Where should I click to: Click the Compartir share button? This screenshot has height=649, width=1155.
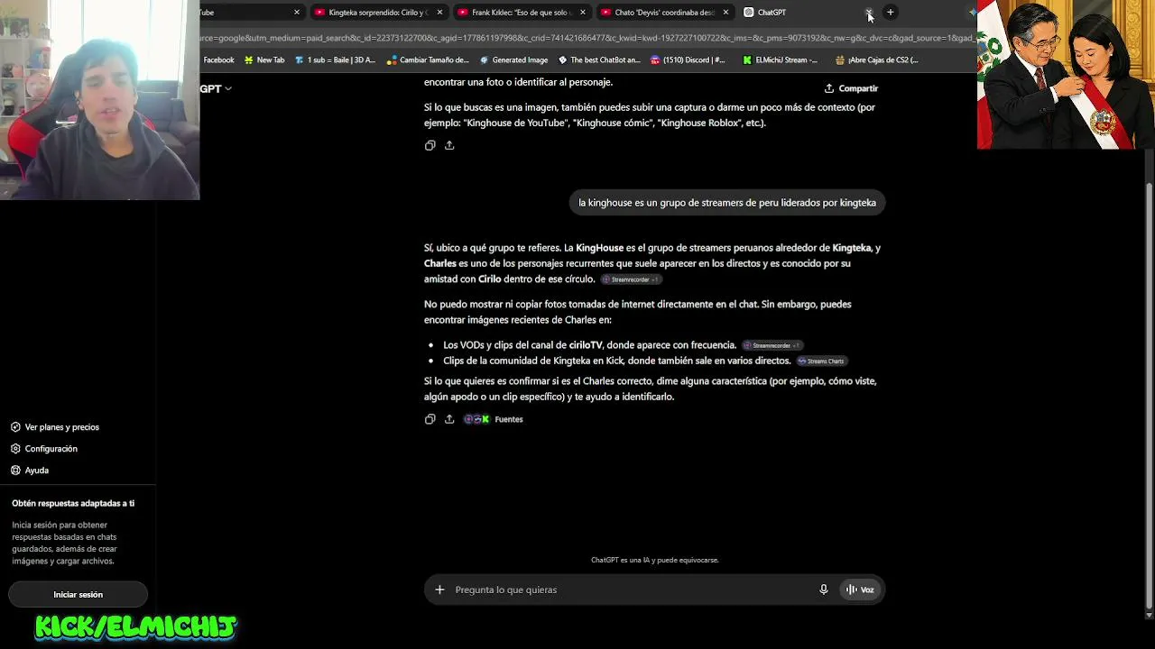851,88
